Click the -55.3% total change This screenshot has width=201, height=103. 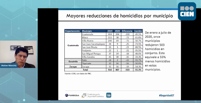138,70
